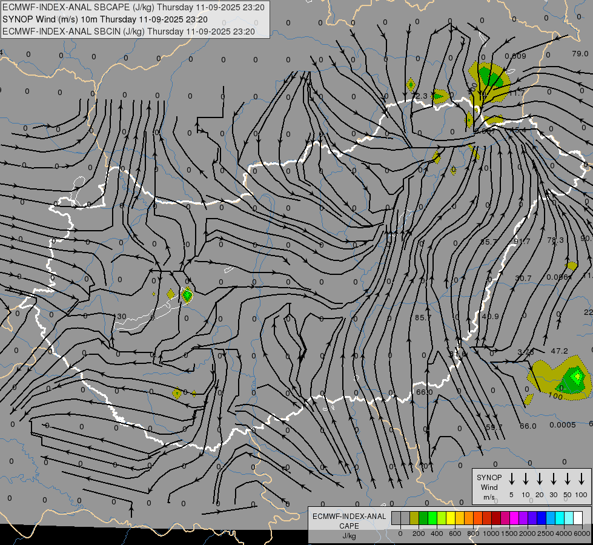
Task: Click the 1500 tick label on the CAPE scale
Action: pyautogui.click(x=509, y=533)
